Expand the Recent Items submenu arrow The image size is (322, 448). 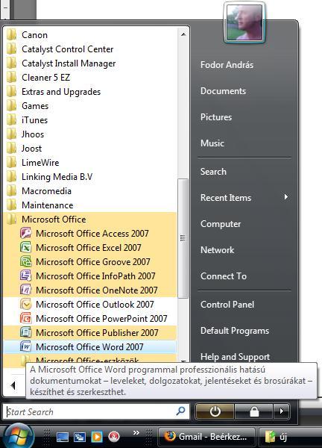pos(285,197)
